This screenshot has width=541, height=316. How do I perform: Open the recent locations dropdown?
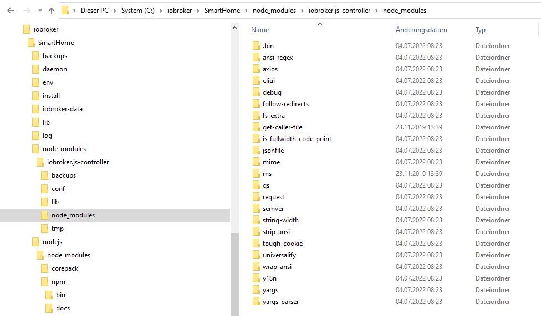tap(40, 11)
